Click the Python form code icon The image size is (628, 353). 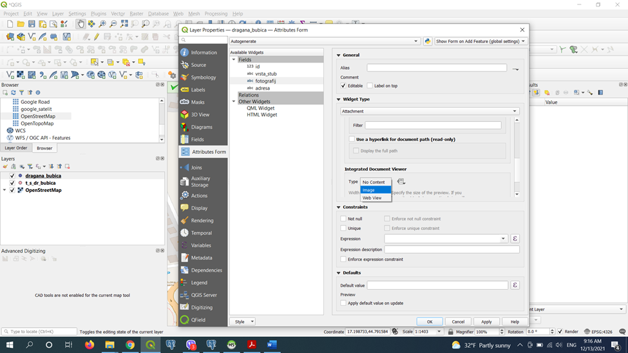coord(427,41)
